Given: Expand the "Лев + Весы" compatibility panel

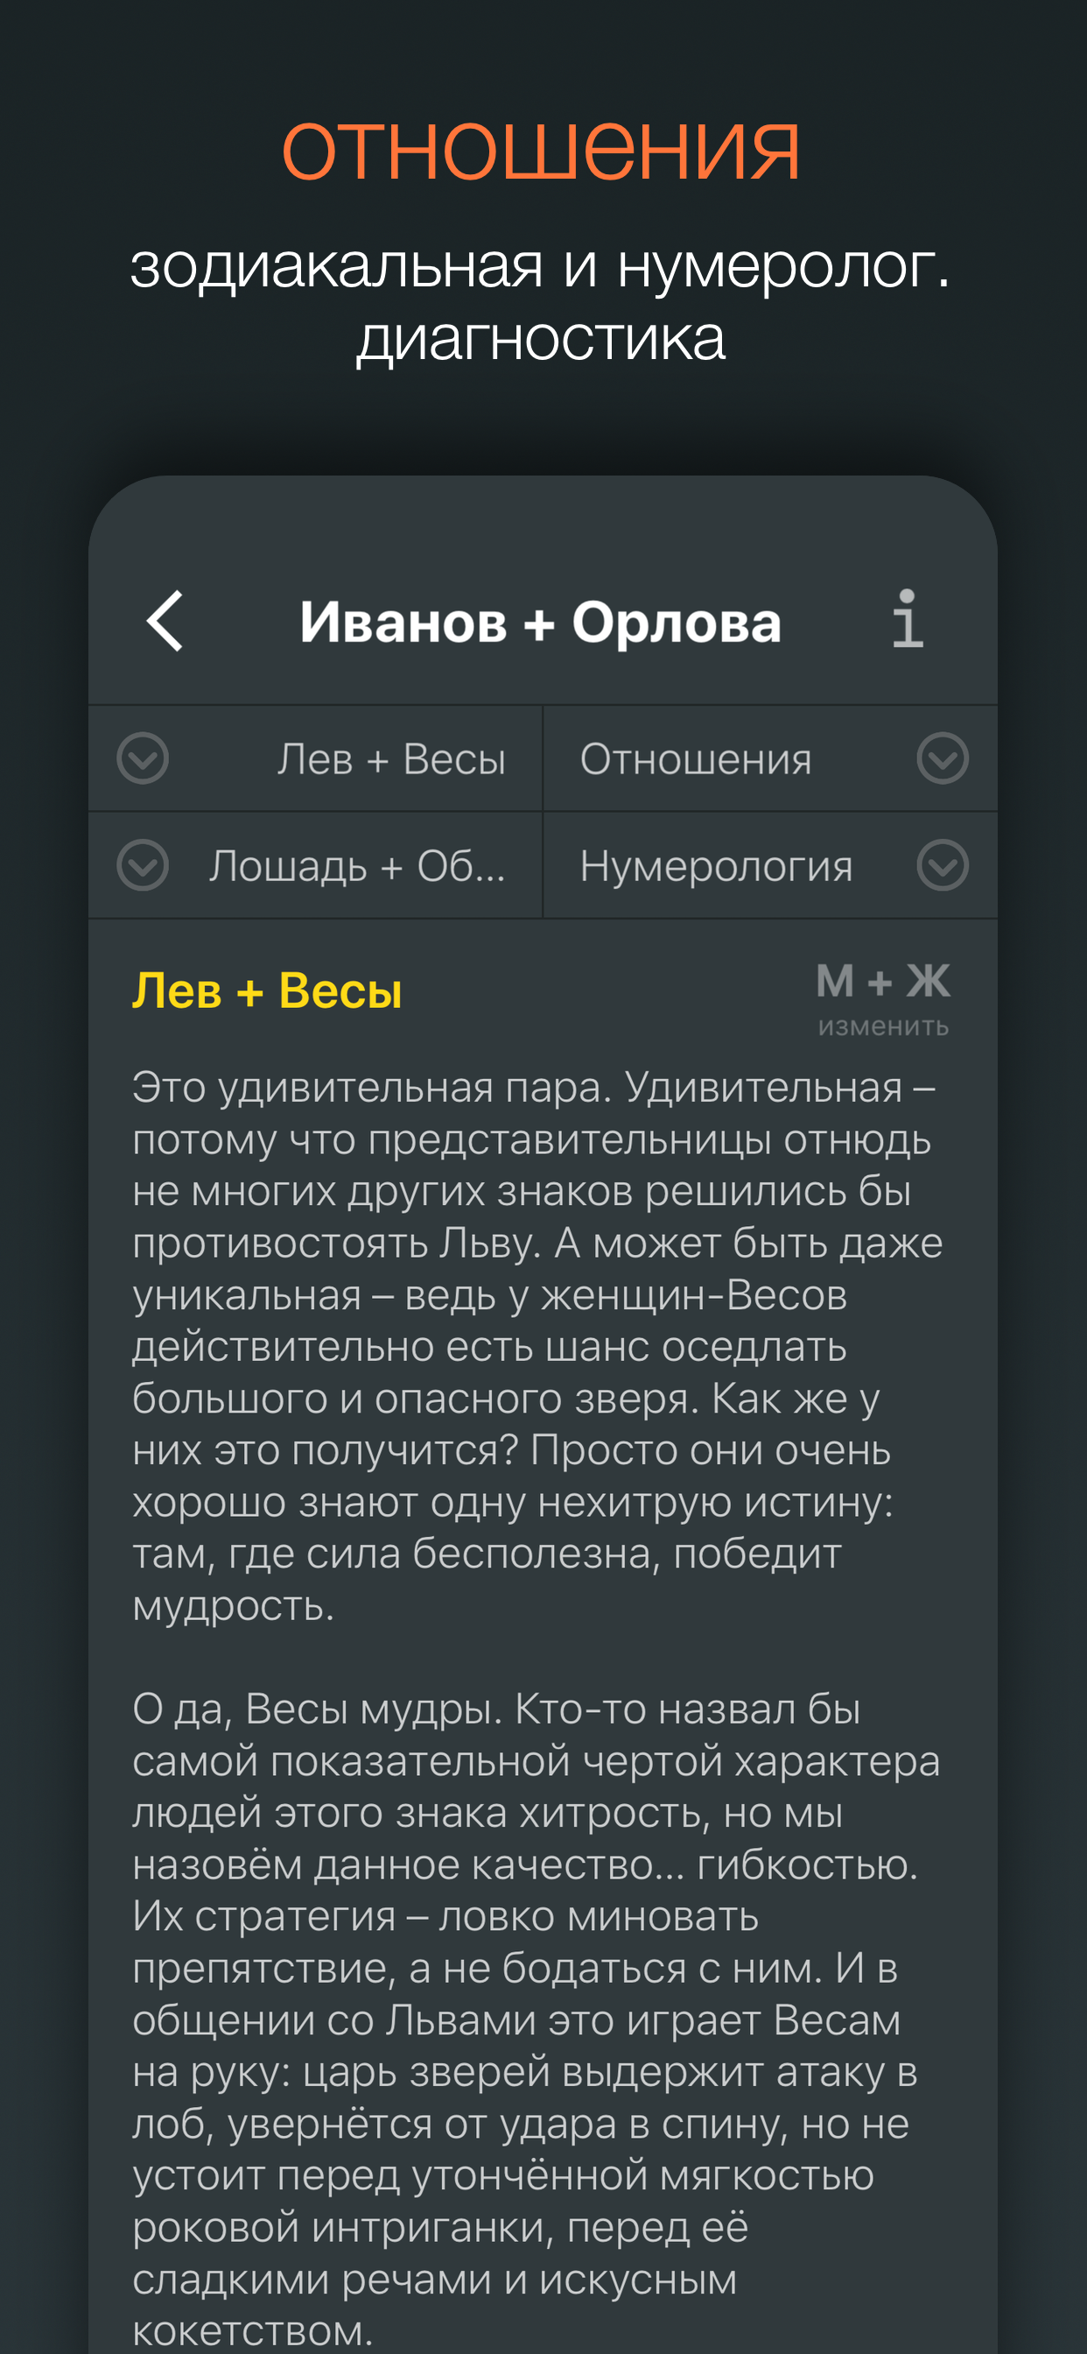Looking at the screenshot, I should pyautogui.click(x=143, y=758).
